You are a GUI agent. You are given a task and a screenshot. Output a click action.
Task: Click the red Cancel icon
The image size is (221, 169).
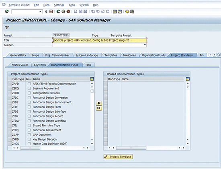coord(68,11)
